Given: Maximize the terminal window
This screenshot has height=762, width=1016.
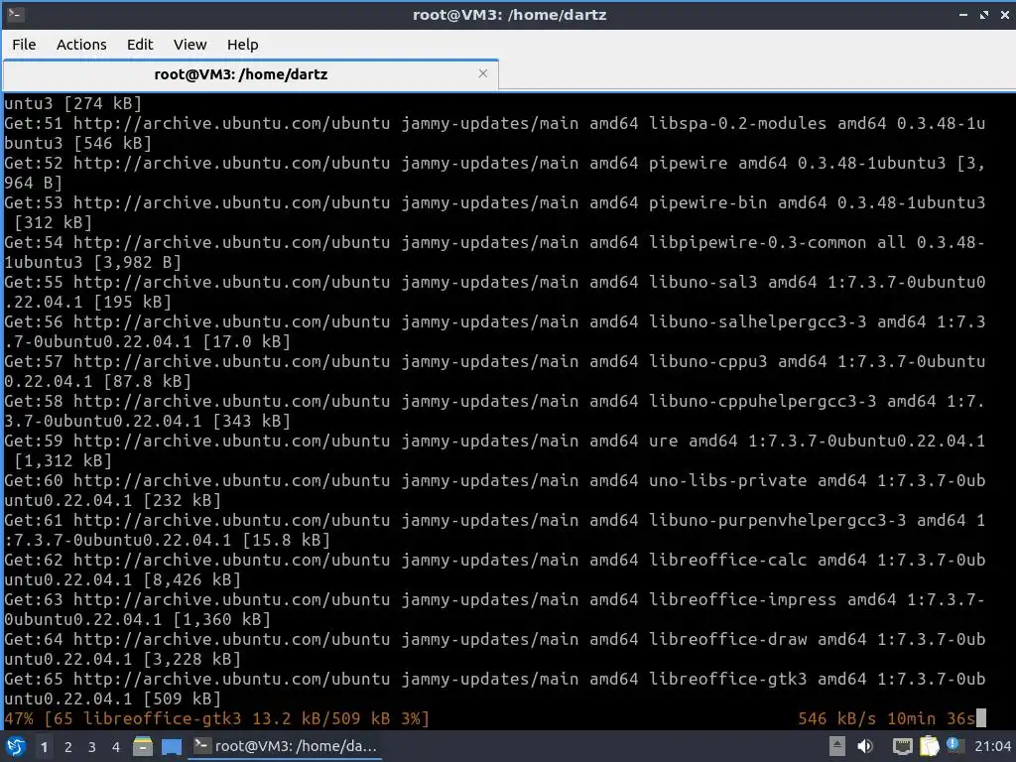Looking at the screenshot, I should click(x=984, y=14).
